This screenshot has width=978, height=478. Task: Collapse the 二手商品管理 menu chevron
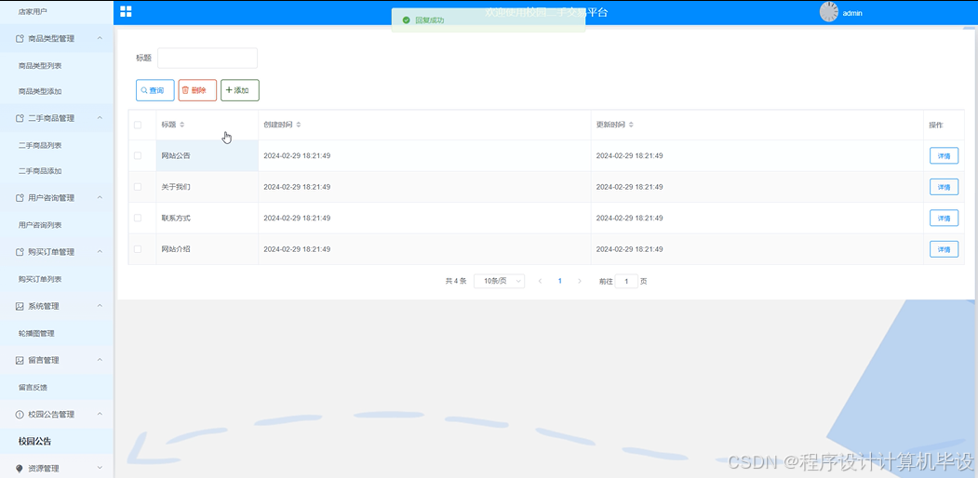(x=100, y=118)
